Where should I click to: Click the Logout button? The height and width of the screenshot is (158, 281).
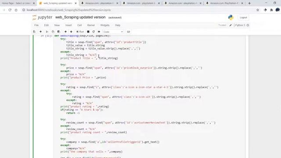coord(243,18)
